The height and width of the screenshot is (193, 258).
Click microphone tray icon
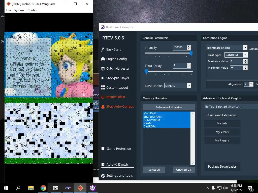pos(213,188)
